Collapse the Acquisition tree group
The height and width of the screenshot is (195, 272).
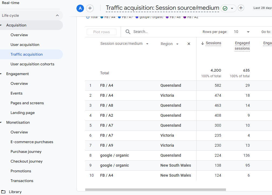1,25
